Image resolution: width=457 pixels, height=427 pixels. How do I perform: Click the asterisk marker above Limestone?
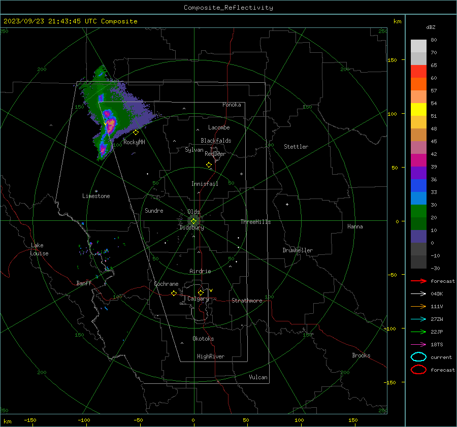pos(96,191)
